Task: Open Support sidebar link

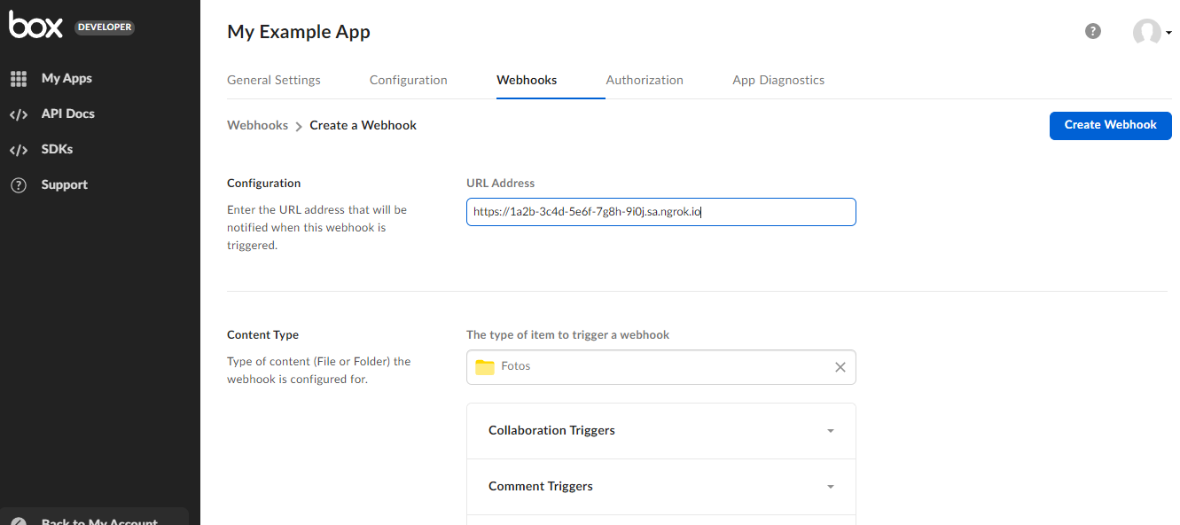Action: tap(65, 184)
